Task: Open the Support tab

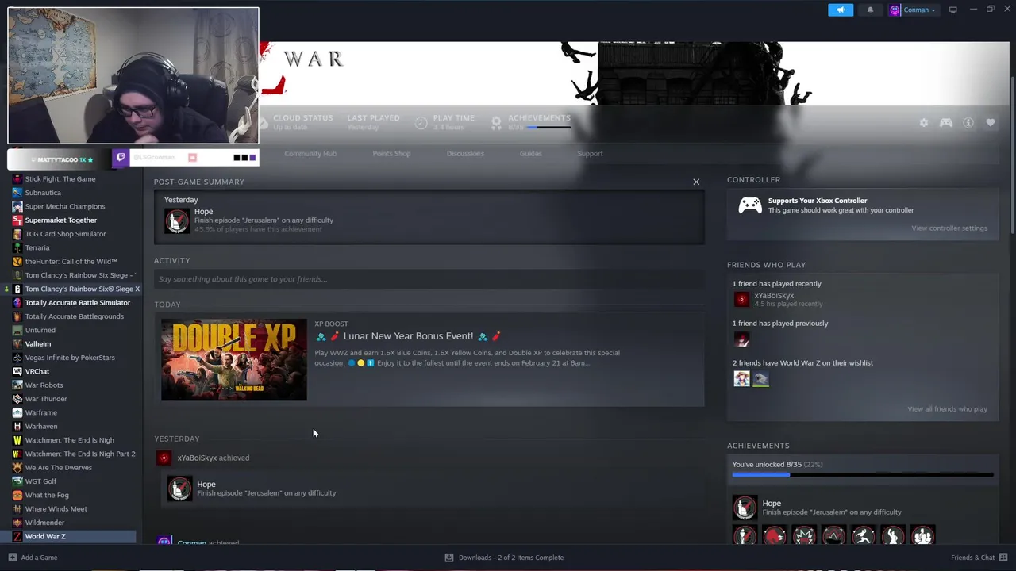Action: point(590,153)
